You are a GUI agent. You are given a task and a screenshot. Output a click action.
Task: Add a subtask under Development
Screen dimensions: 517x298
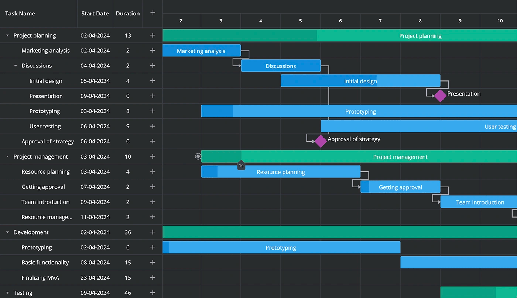153,232
